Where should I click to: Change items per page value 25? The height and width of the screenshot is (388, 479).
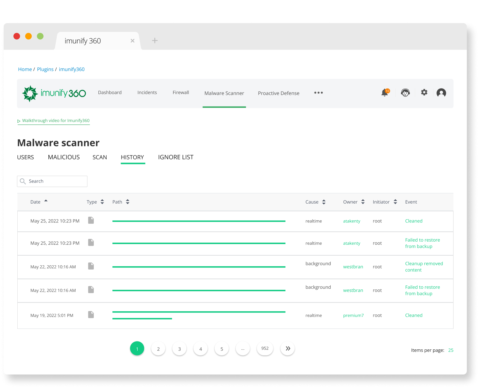tap(451, 350)
